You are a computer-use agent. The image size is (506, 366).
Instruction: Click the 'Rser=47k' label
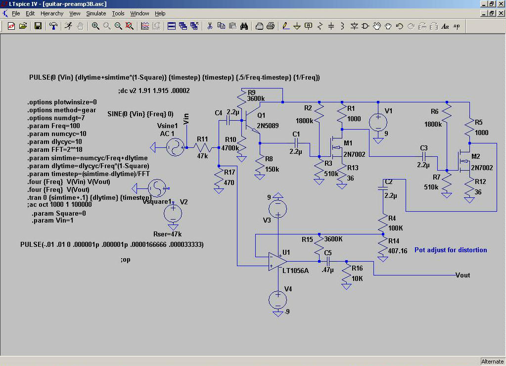168,234
